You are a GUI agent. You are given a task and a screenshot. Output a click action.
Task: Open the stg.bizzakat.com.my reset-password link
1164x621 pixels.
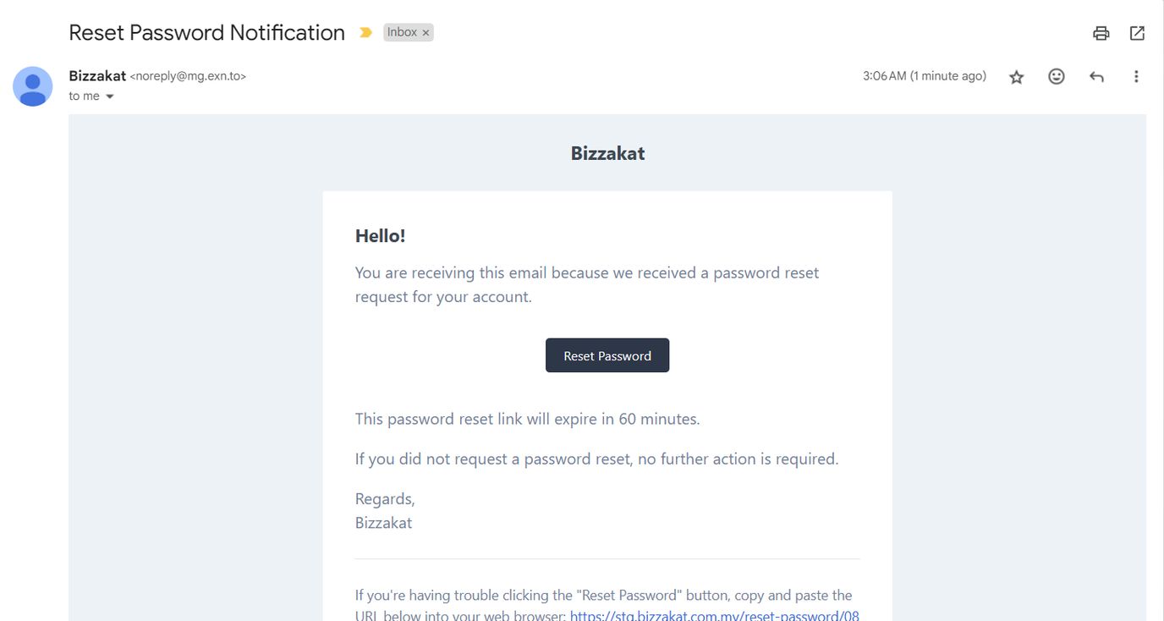[x=714, y=615]
